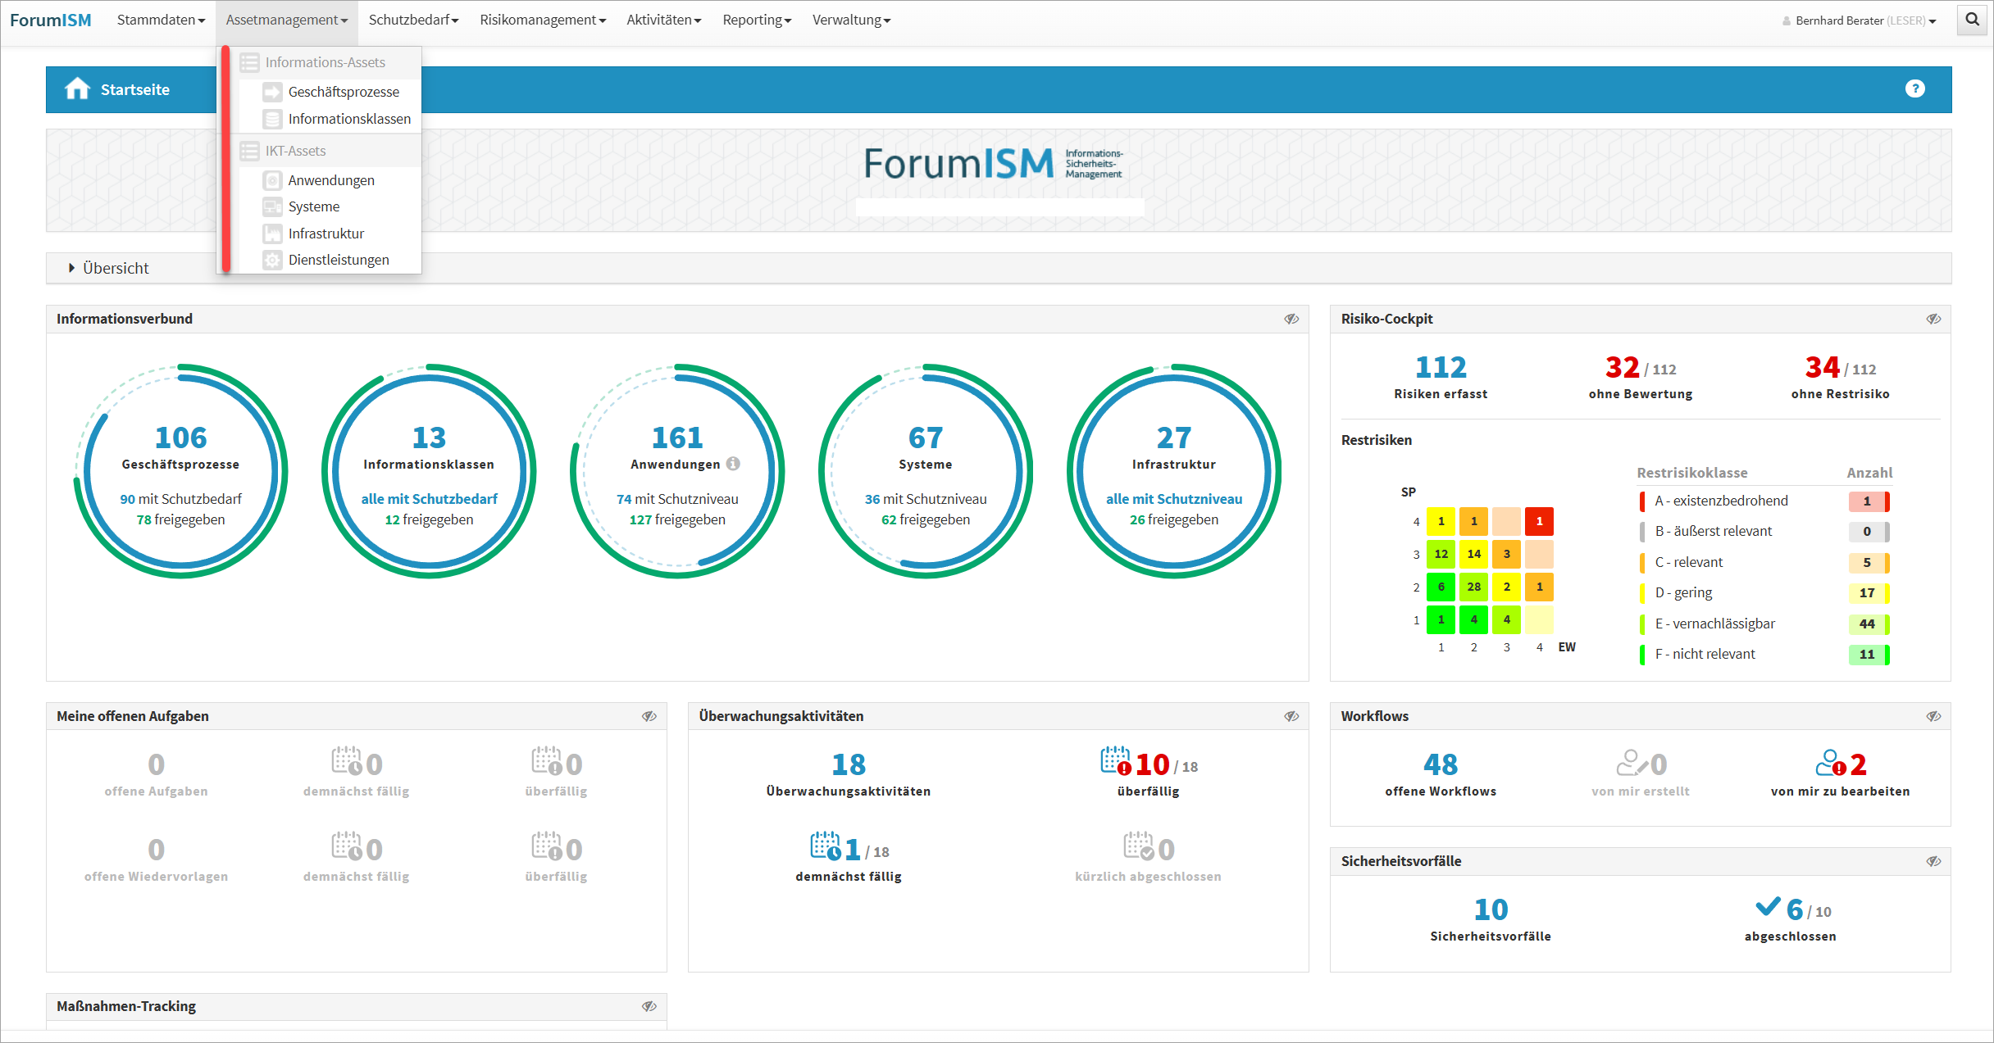Click the ForumISM logo in navbar
1994x1043 pixels.
pyautogui.click(x=51, y=20)
